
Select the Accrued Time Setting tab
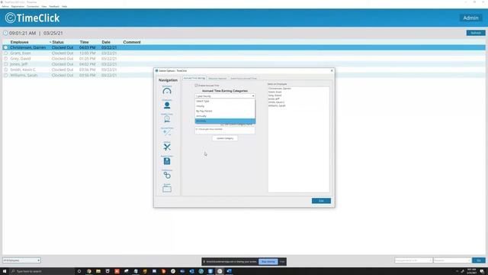tap(194, 78)
